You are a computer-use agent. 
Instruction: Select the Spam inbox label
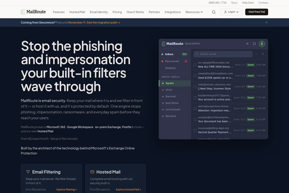175,83
